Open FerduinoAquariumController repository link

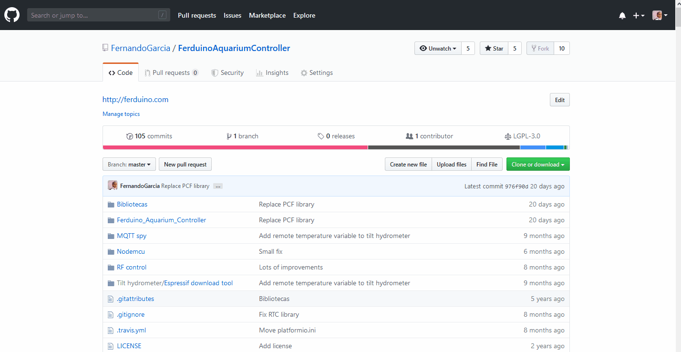point(234,48)
